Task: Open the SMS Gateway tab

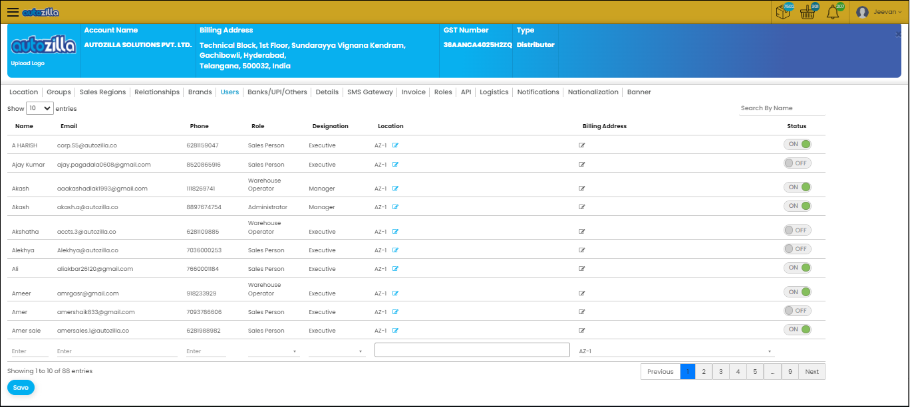Action: coord(370,92)
